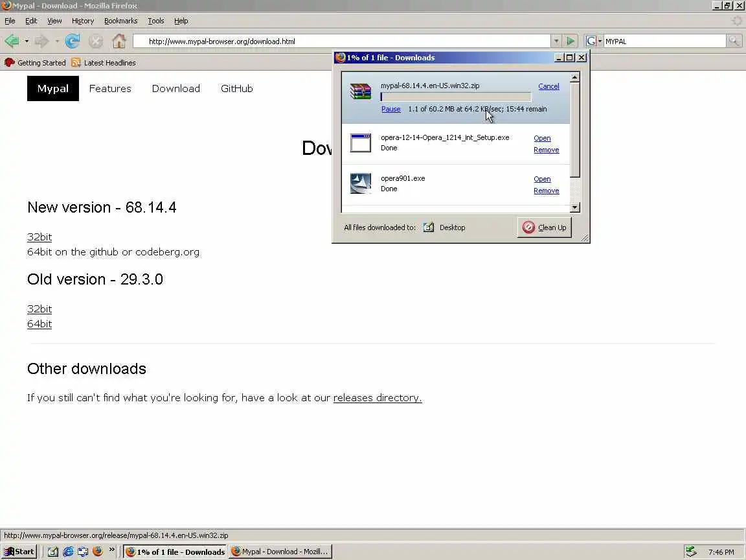
Task: Open the Edit menu
Action: click(31, 21)
